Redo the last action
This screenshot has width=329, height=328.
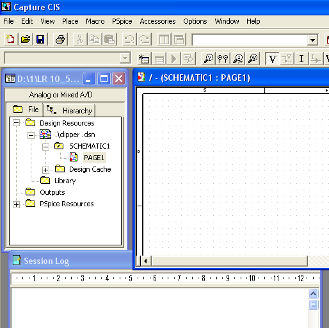[144, 39]
